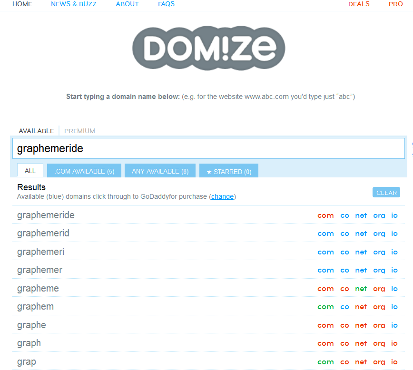Click net for graphemerid
413x370 pixels.
click(361, 234)
